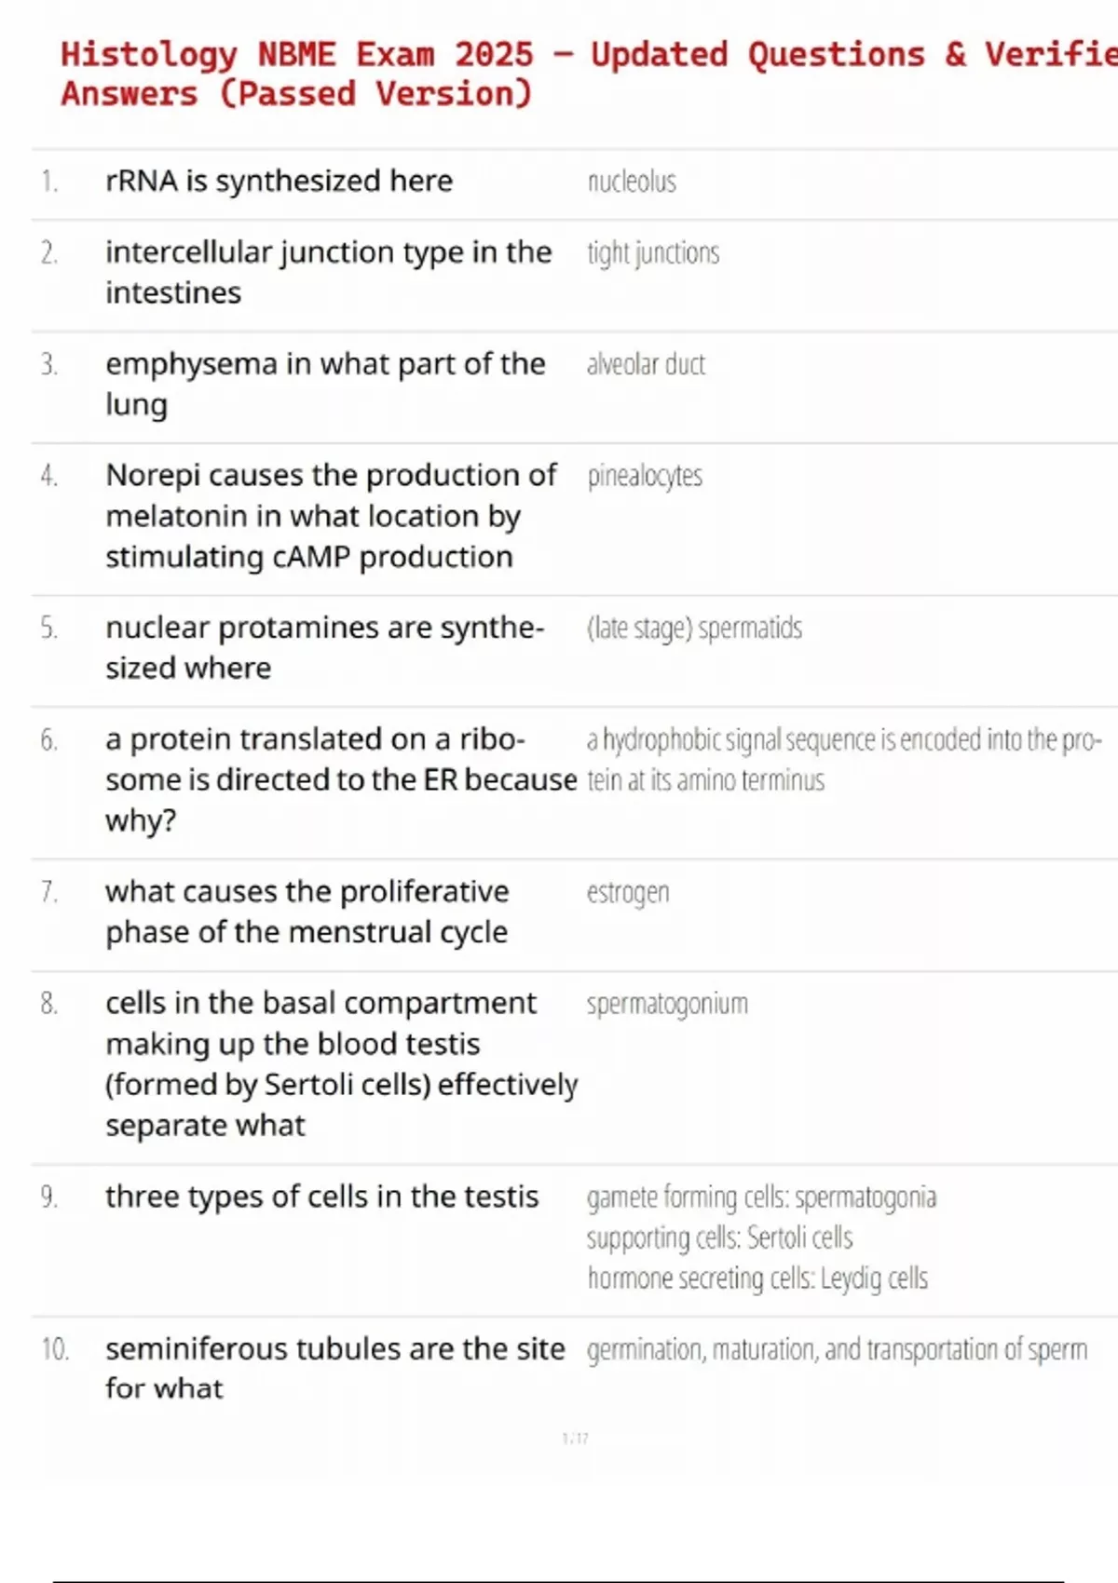Click the hydrophobic signal sequence answer
The height and width of the screenshot is (1583, 1118).
click(x=843, y=759)
